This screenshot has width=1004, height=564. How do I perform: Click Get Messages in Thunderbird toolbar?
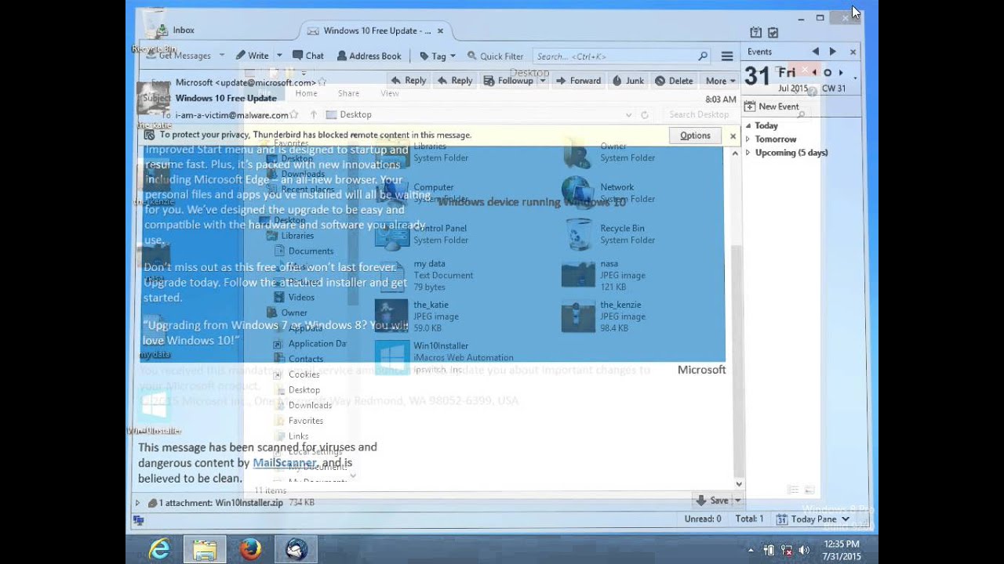pyautogui.click(x=178, y=56)
